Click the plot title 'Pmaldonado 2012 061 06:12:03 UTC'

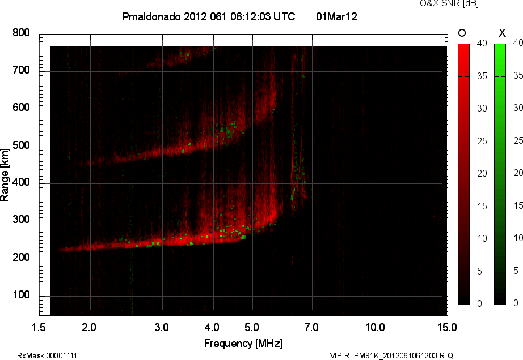click(x=209, y=16)
